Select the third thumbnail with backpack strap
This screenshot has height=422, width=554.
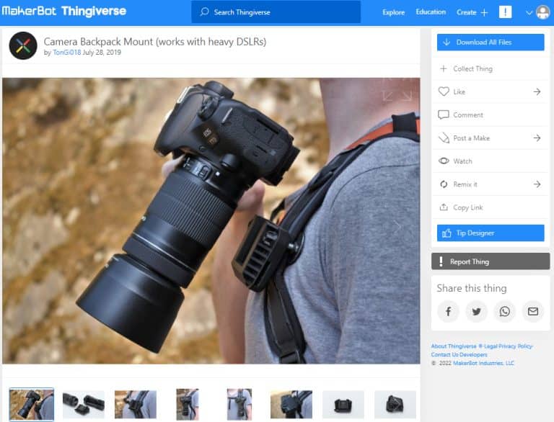pos(136,405)
